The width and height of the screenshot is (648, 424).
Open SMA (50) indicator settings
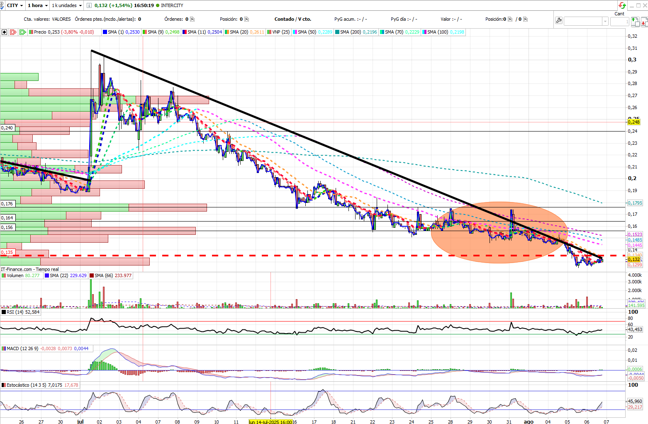click(x=312, y=32)
